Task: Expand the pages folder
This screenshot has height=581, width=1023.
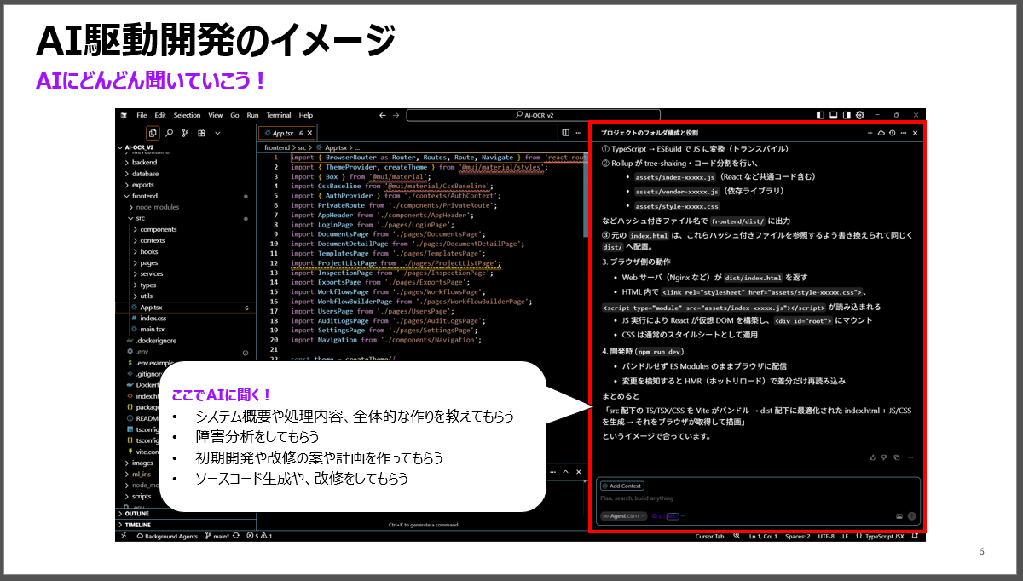Action: click(x=185, y=262)
